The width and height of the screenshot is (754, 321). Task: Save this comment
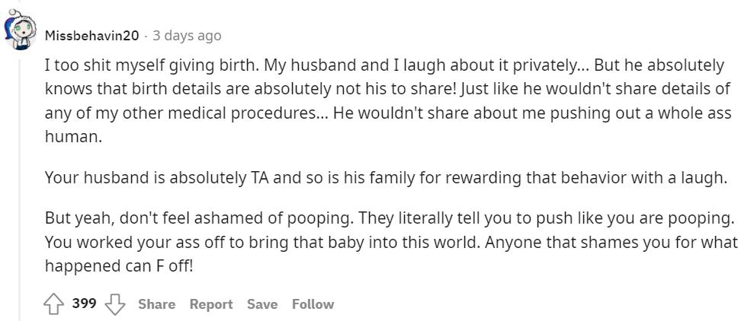tap(261, 304)
